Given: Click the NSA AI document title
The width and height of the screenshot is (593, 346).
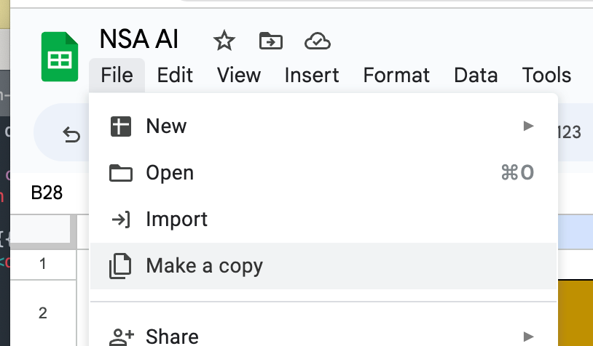Looking at the screenshot, I should point(139,39).
